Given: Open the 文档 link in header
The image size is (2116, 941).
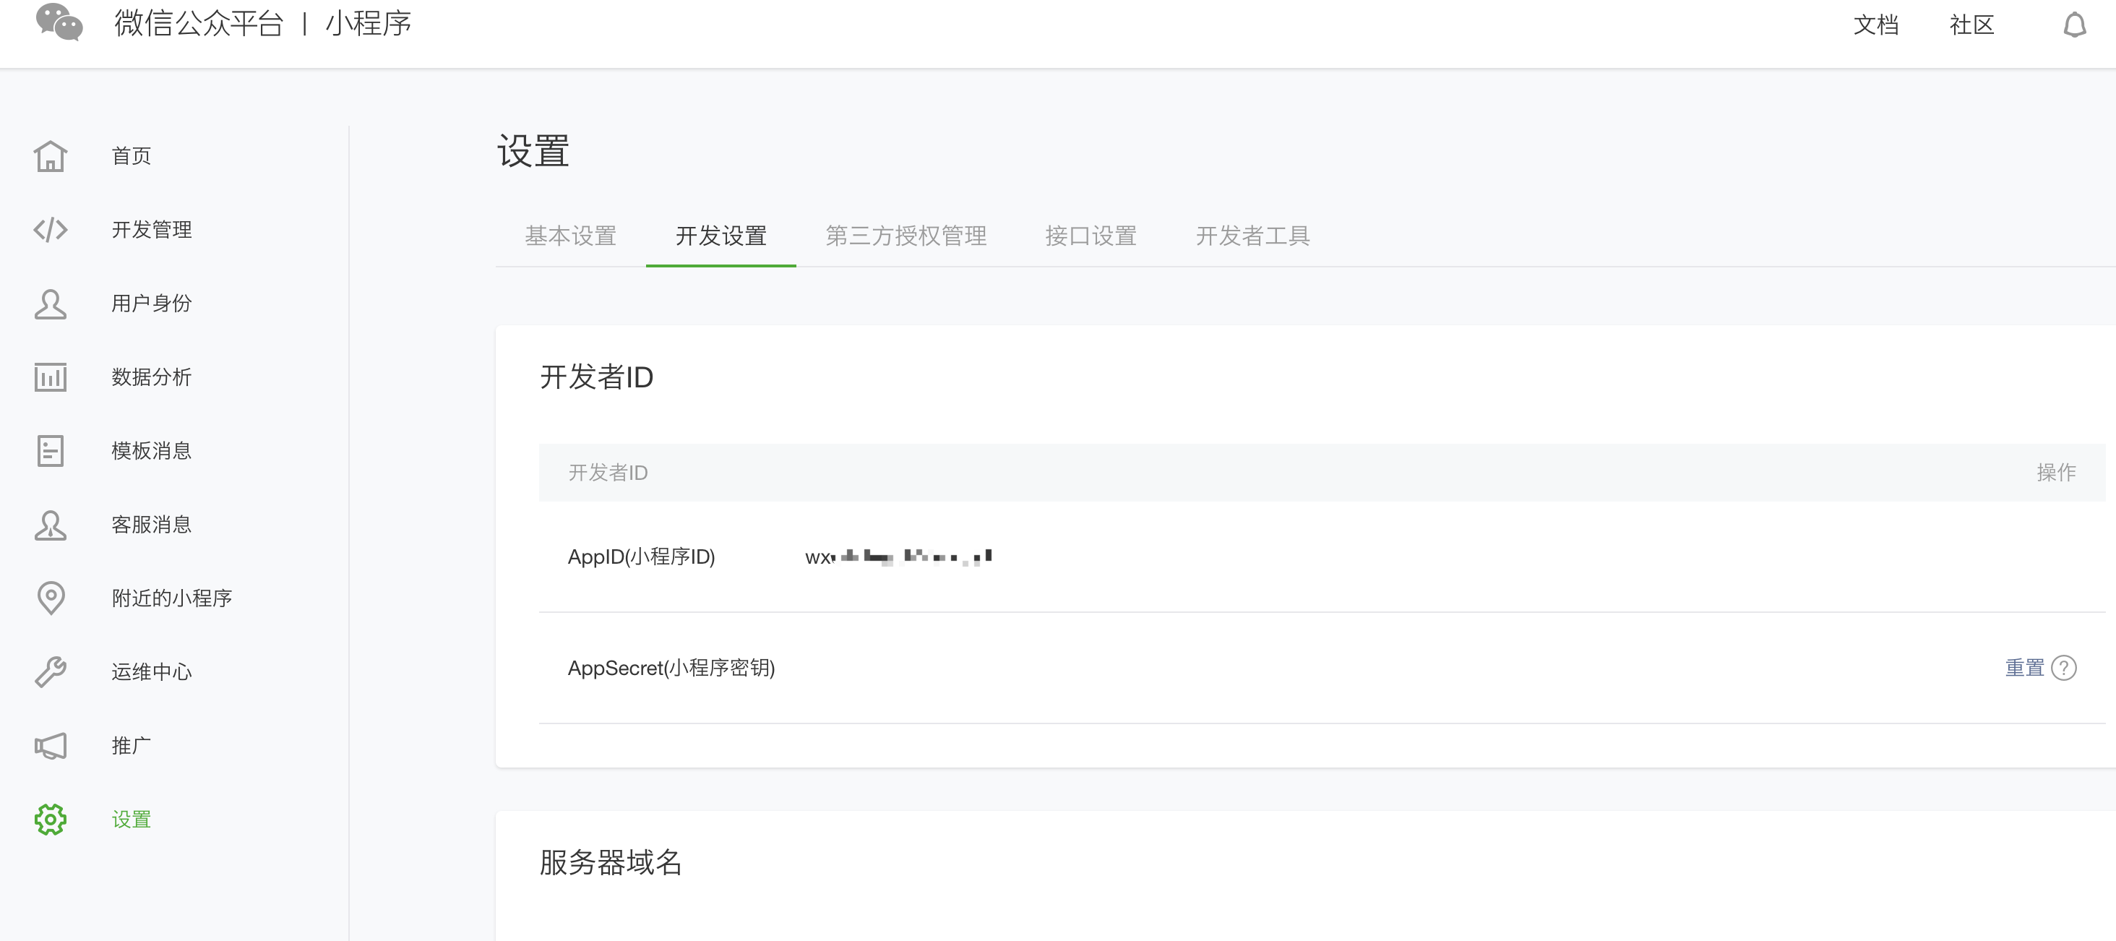Looking at the screenshot, I should pyautogui.click(x=1875, y=25).
